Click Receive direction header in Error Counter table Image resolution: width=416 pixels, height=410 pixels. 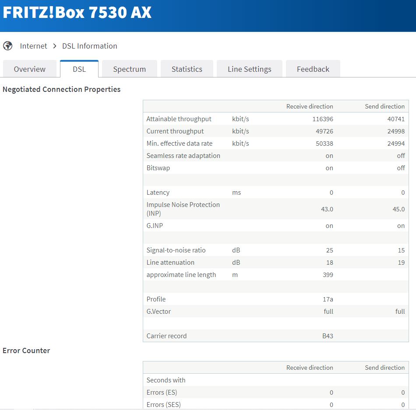click(310, 368)
